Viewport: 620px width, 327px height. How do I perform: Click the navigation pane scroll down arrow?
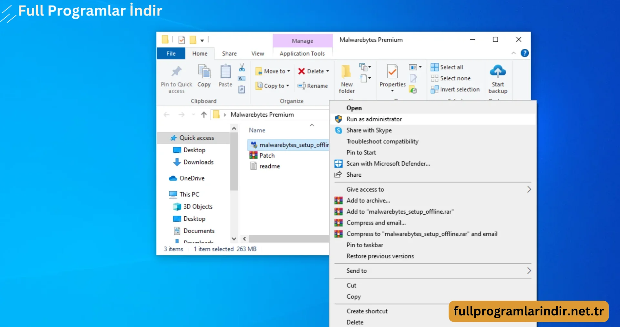tap(234, 239)
